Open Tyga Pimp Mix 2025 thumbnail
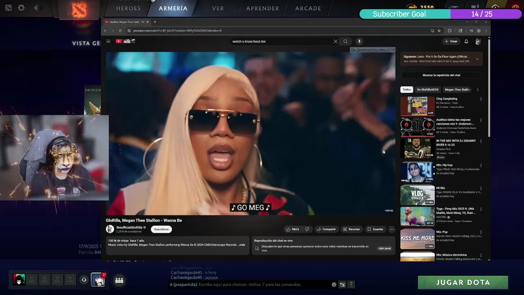Viewport: 524px width, 295px height. 418,216
